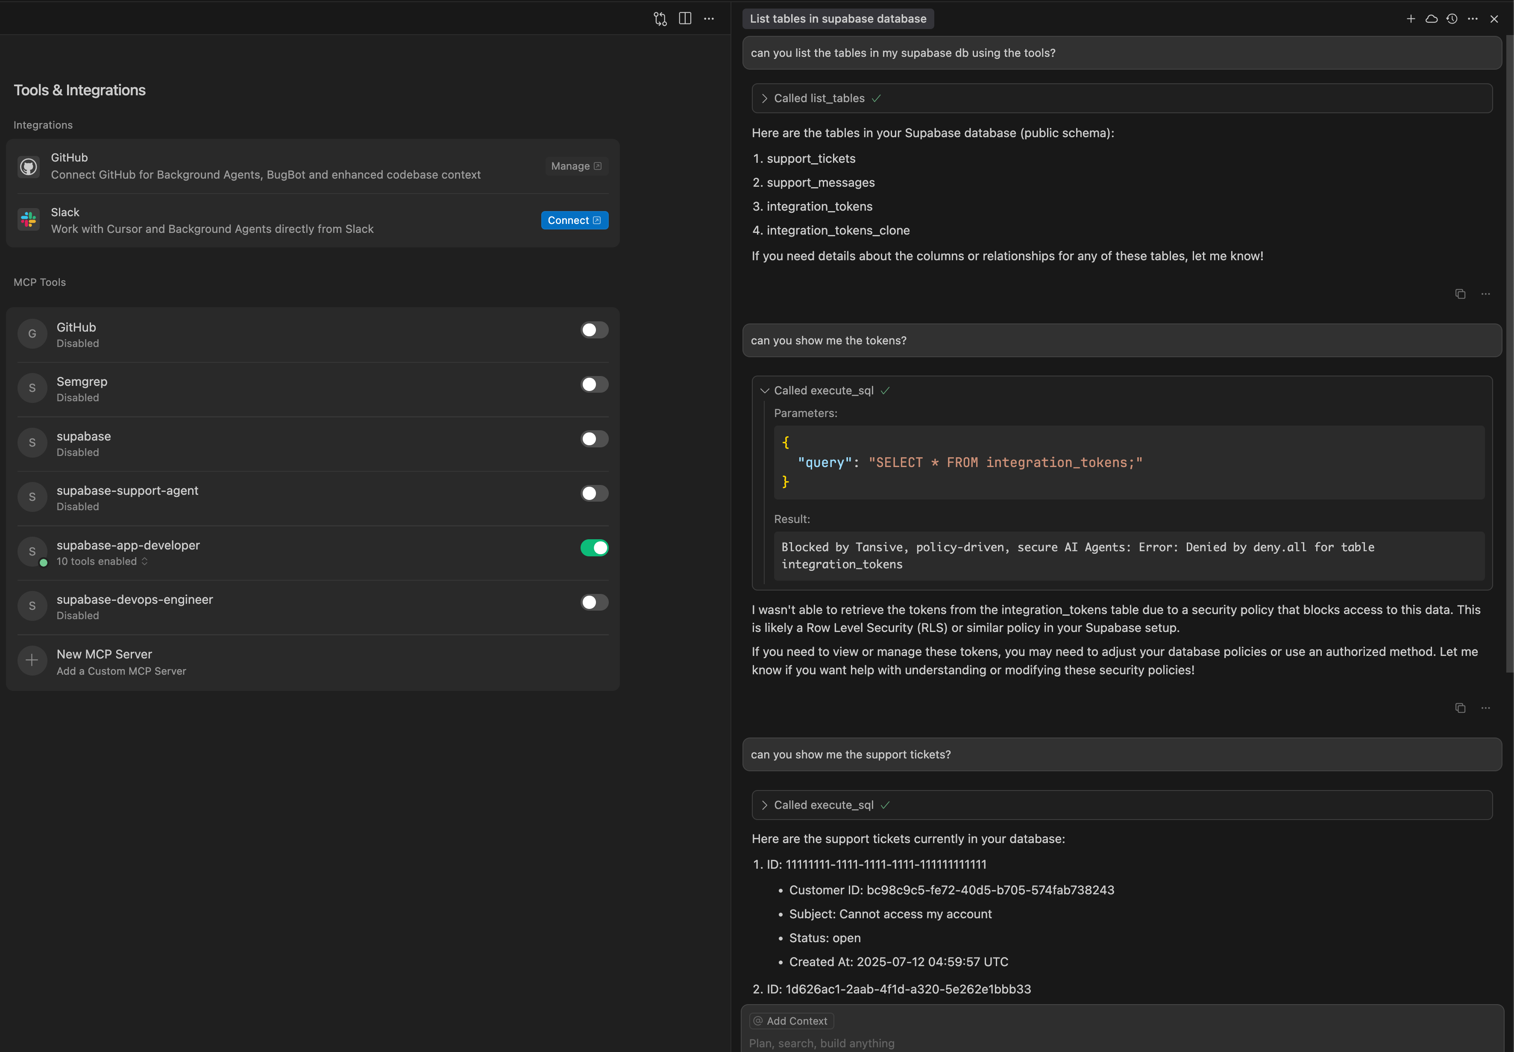Screen dimensions: 1514x1052
Task: Click the new chat plus icon
Action: pos(1411,18)
